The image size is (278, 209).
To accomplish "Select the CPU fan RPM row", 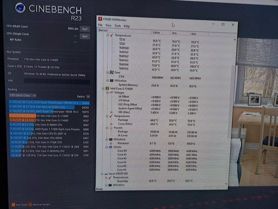I will point(160,77).
